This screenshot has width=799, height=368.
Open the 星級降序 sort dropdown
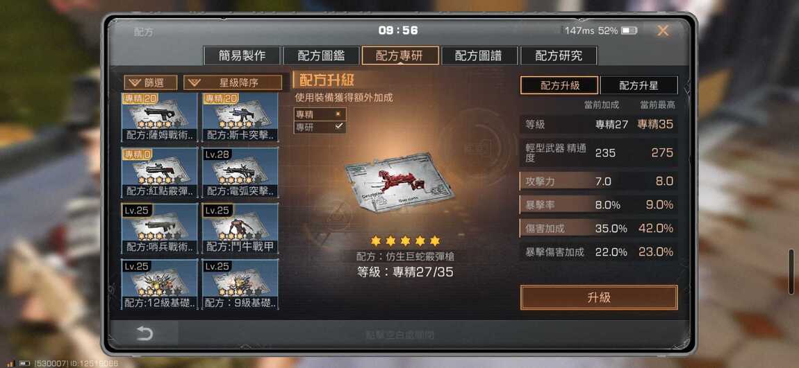point(233,82)
